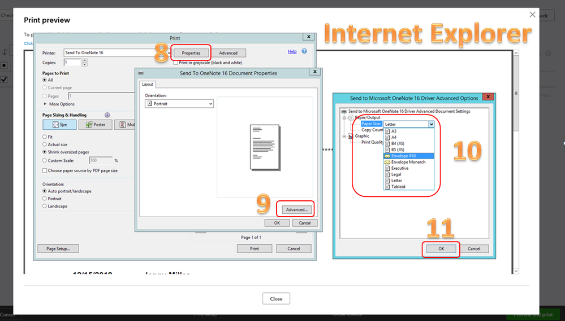This screenshot has width=565, height=321.
Task: Select the Custom Scale radio button
Action: (x=45, y=161)
